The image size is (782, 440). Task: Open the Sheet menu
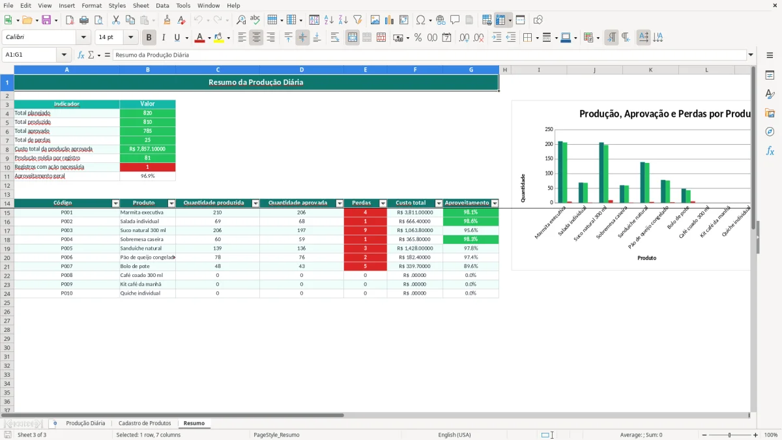pyautogui.click(x=141, y=5)
